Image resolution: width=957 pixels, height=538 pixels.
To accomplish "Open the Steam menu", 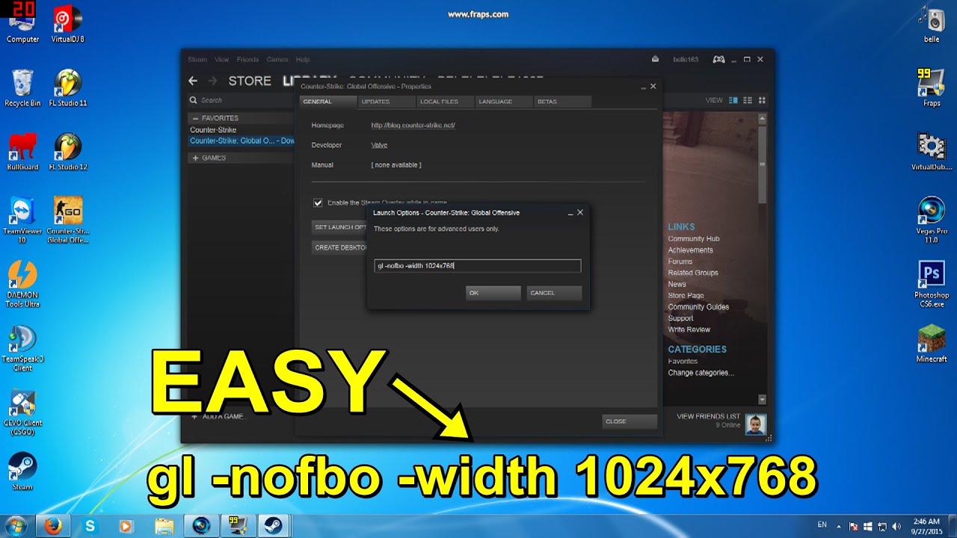I will (x=197, y=59).
